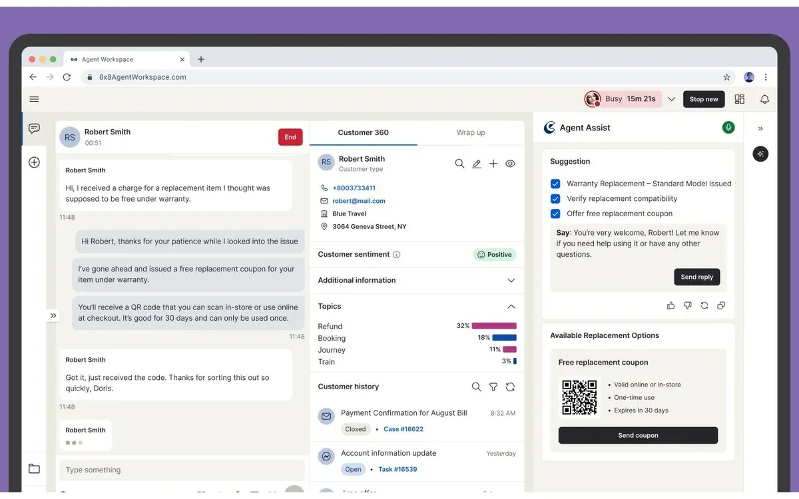
Task: Open agent status dropdown arrow
Action: (671, 99)
